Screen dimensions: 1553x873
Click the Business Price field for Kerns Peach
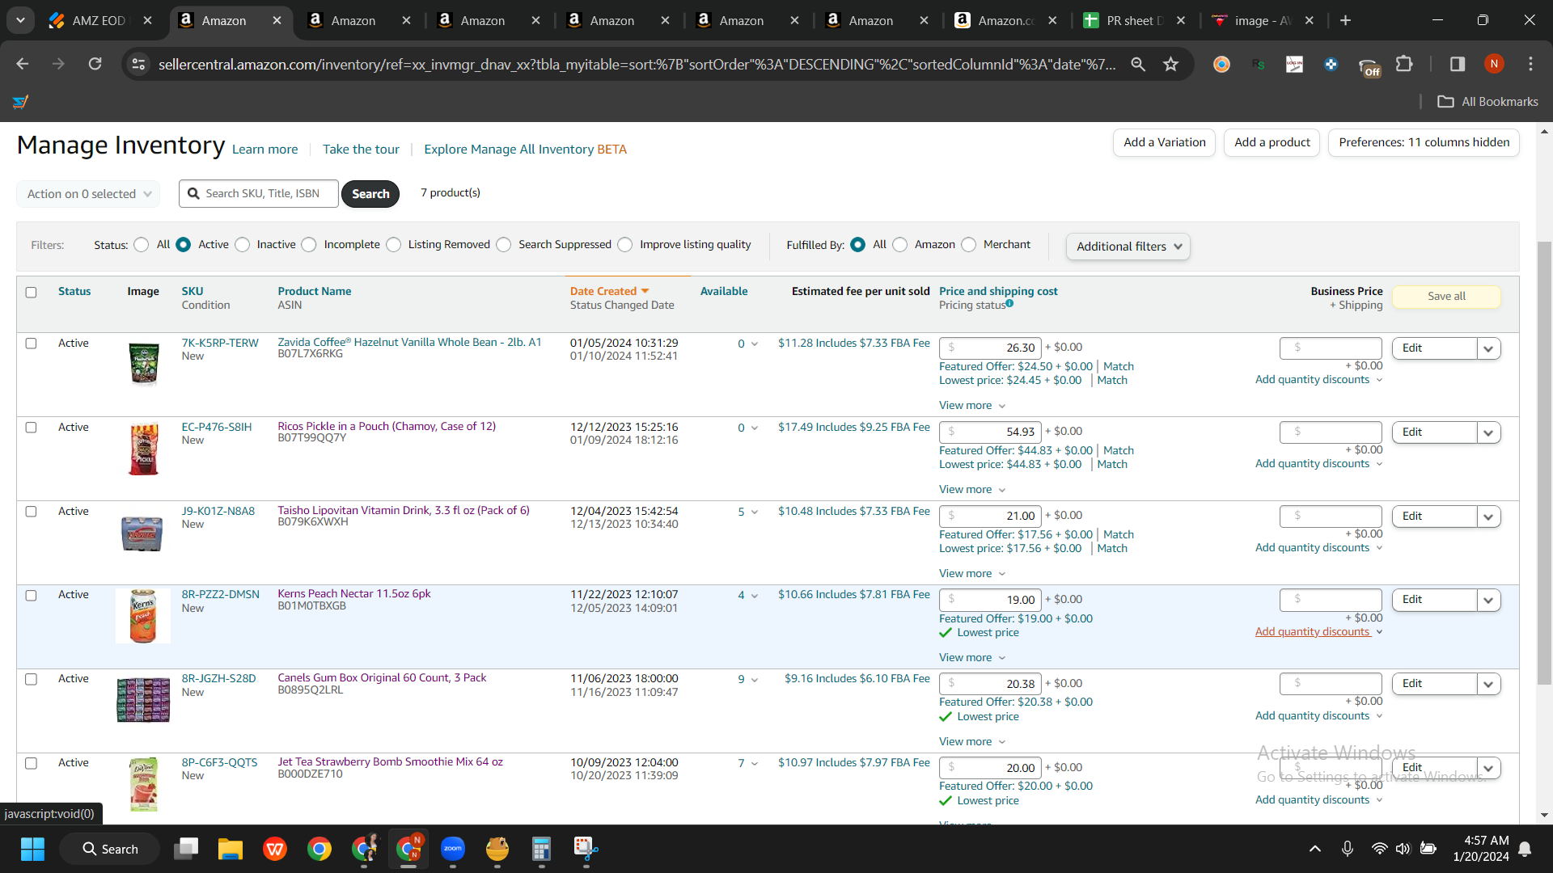pyautogui.click(x=1331, y=600)
